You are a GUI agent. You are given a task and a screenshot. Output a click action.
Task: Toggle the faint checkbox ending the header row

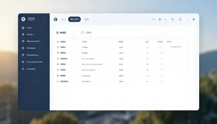coord(188,42)
